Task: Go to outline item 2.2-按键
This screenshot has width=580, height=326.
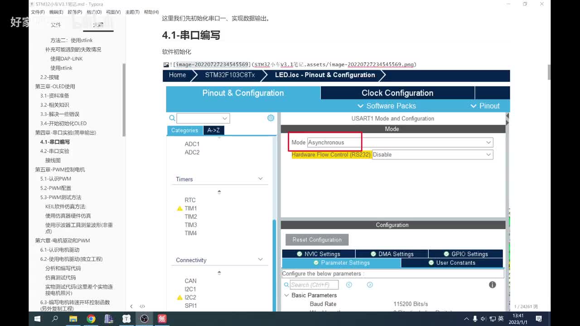Action: point(49,77)
